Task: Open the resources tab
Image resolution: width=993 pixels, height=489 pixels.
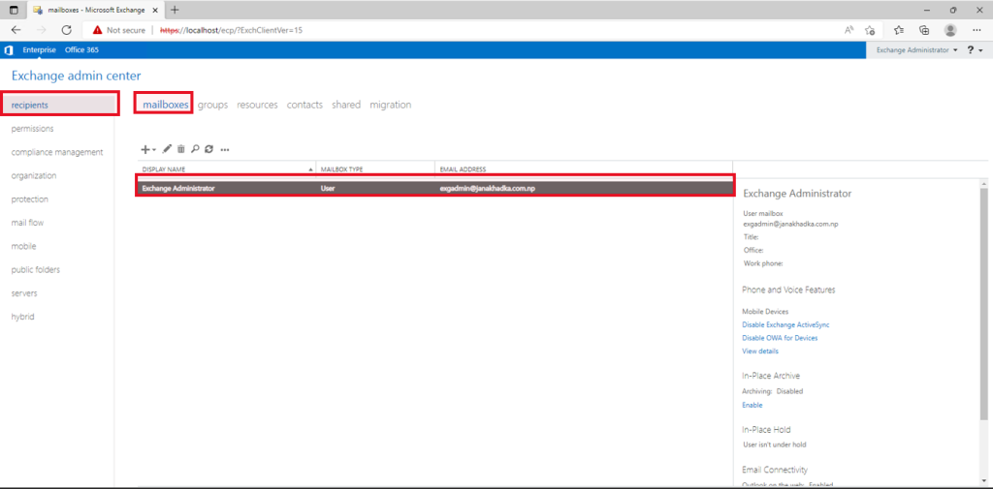Action: pos(257,105)
